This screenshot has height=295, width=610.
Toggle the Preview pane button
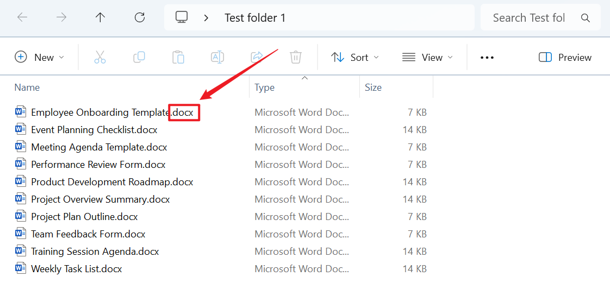(565, 57)
